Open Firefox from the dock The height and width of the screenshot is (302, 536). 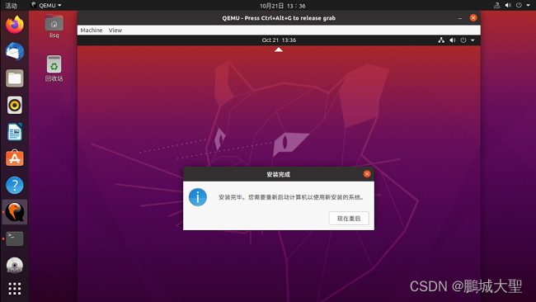pos(14,25)
